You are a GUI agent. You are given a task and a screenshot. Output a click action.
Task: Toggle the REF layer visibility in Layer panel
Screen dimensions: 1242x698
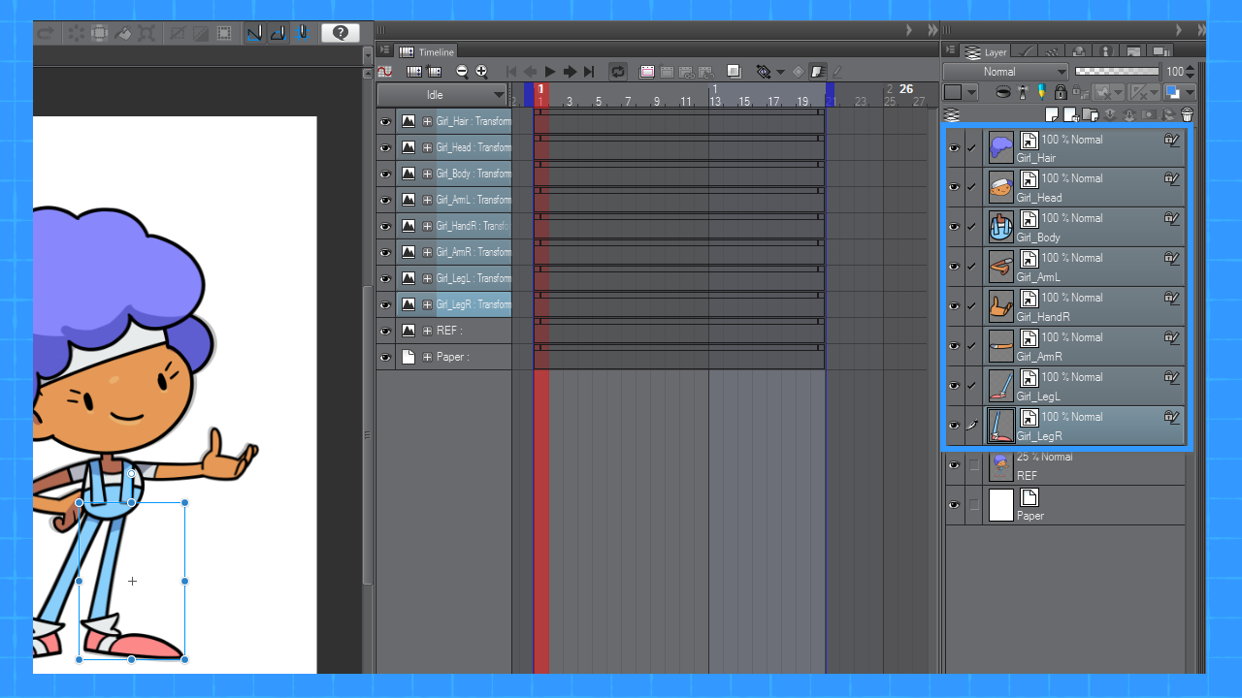point(955,465)
